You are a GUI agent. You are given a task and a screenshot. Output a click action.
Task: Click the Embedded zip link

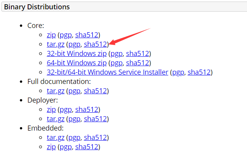click(51, 147)
